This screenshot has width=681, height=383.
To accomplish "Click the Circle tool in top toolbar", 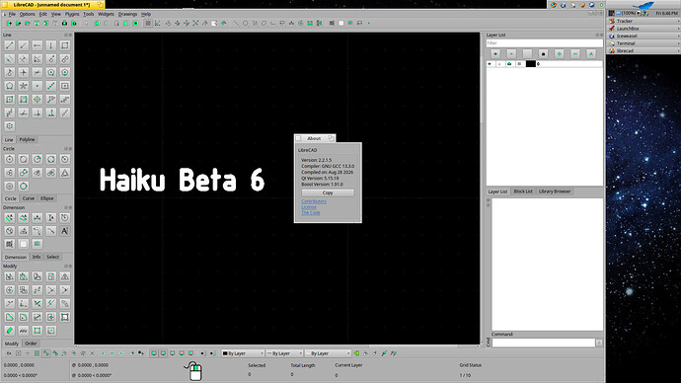I will (246, 23).
